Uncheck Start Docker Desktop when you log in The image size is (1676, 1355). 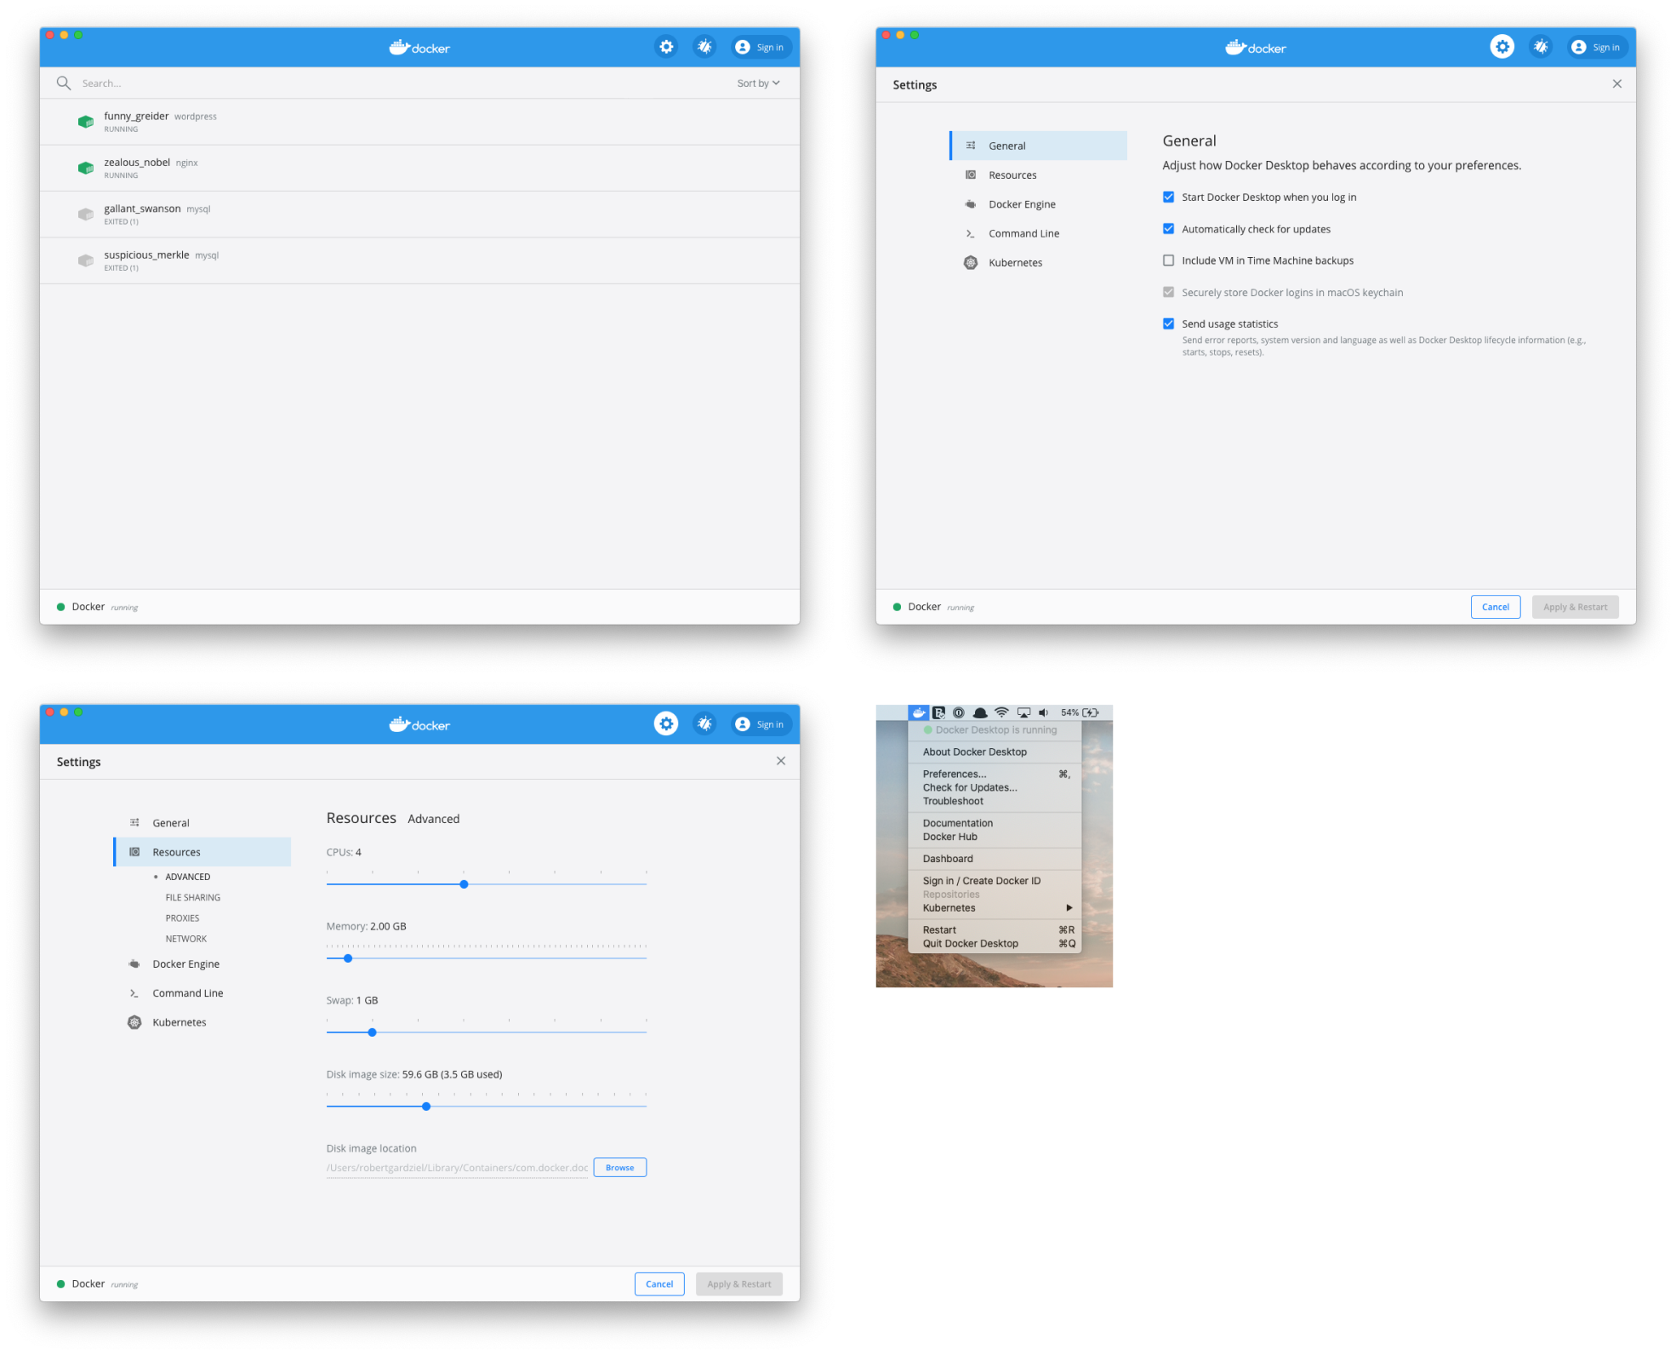[1169, 197]
